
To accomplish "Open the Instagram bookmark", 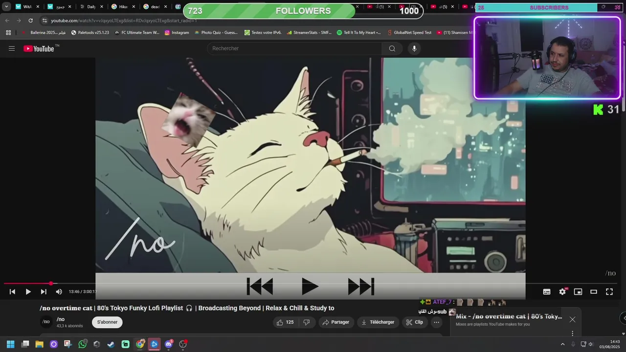I will coord(177,33).
